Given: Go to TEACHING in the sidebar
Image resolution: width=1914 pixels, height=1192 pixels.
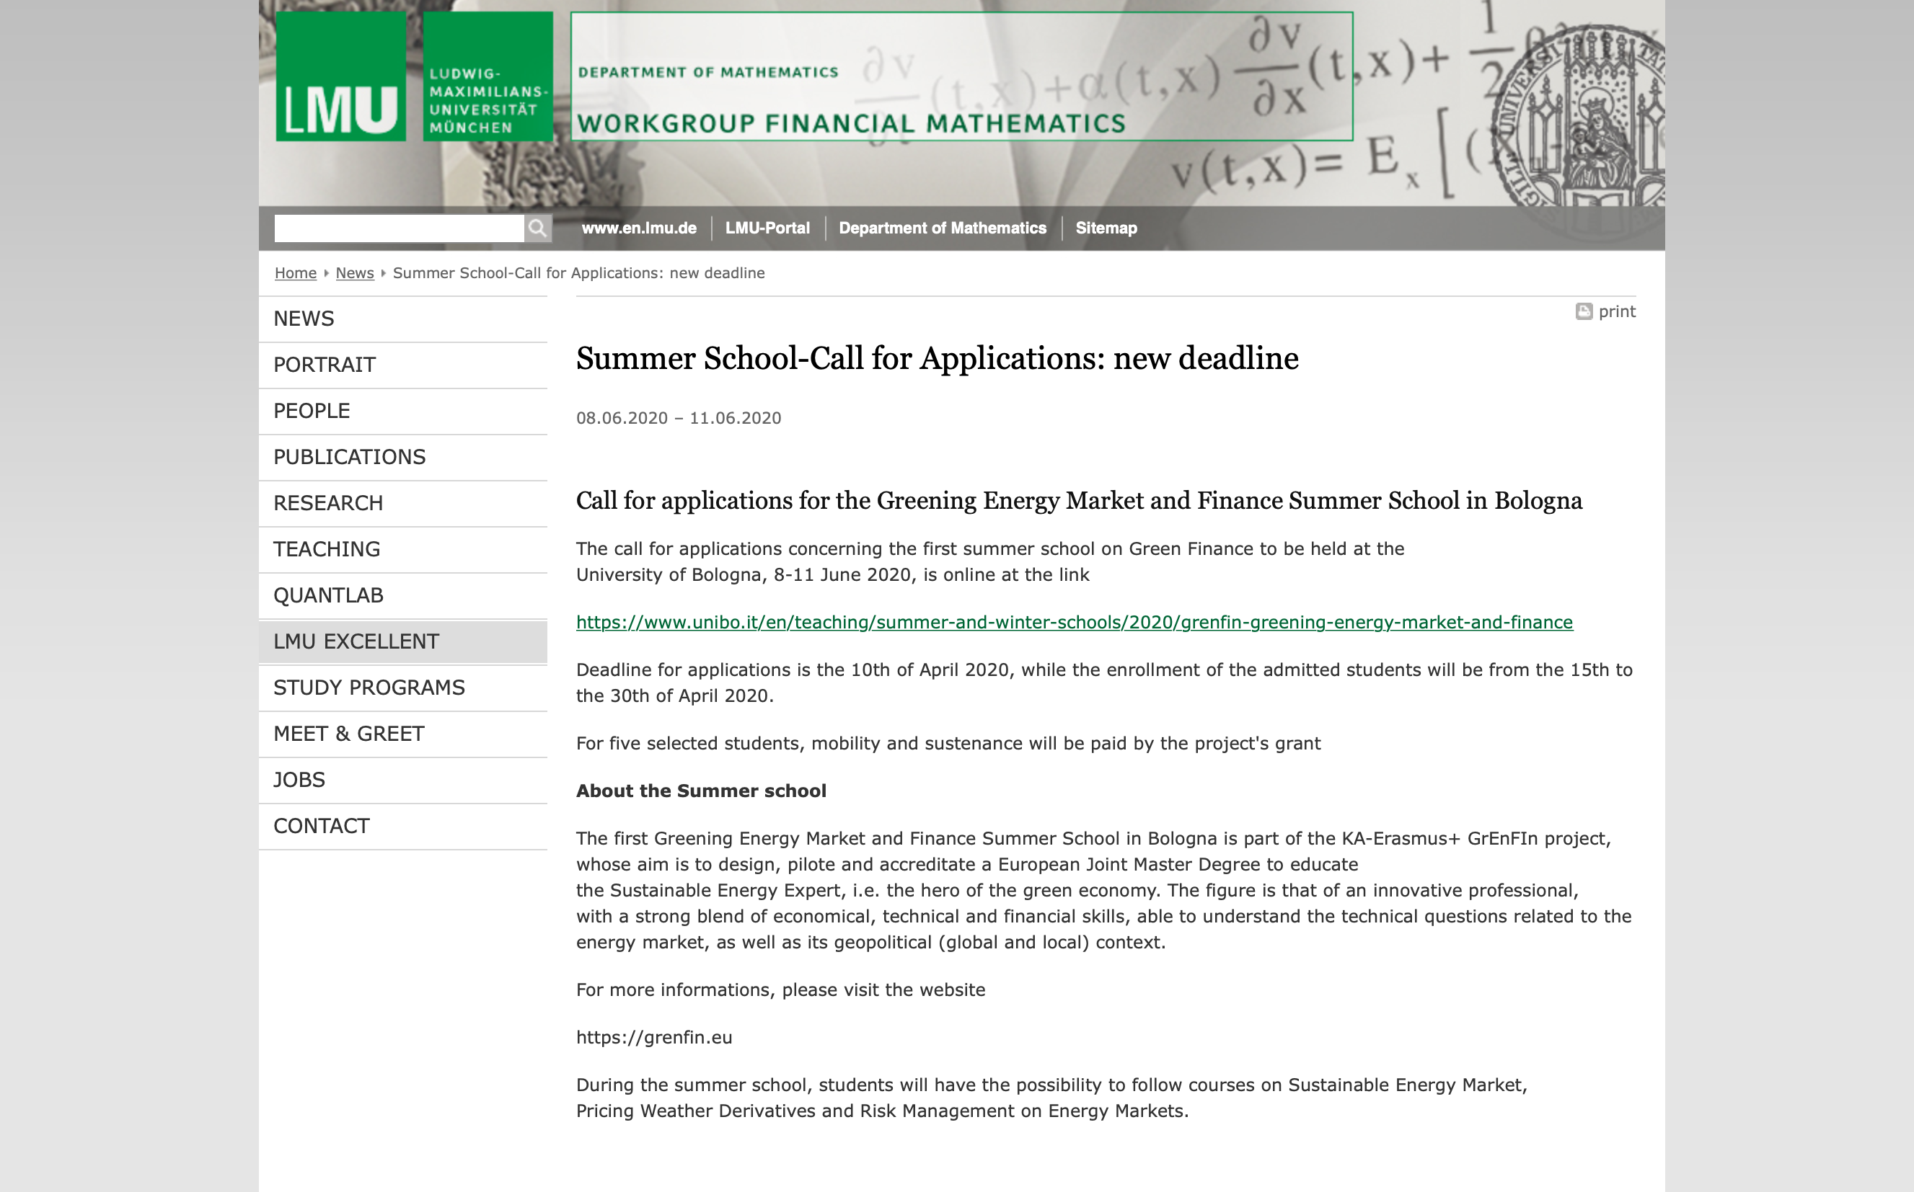Looking at the screenshot, I should [403, 549].
